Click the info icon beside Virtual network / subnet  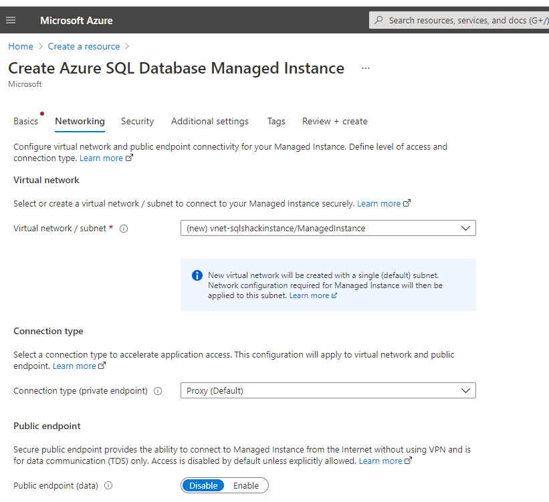click(124, 228)
